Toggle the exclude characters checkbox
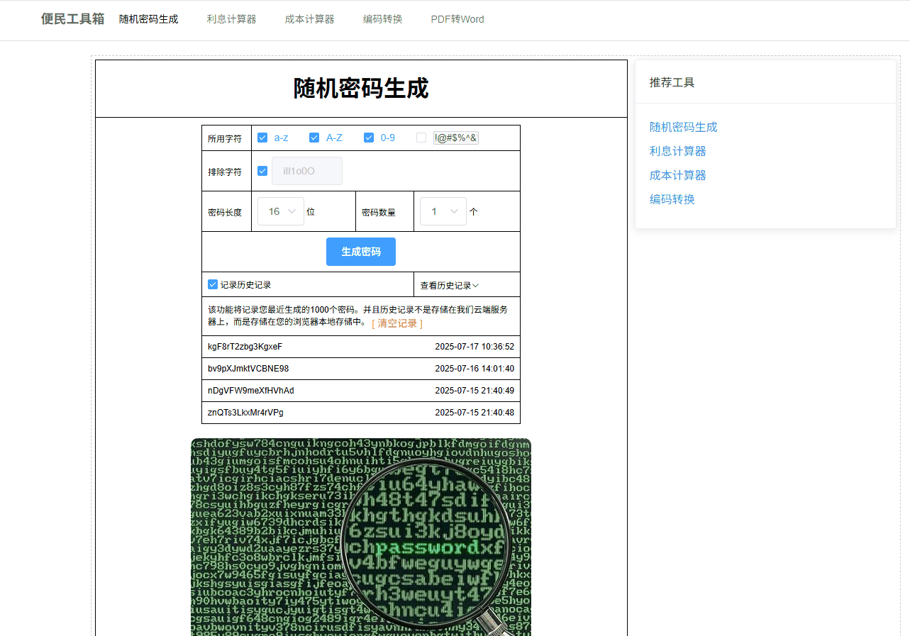This screenshot has height=636, width=910. (x=262, y=171)
